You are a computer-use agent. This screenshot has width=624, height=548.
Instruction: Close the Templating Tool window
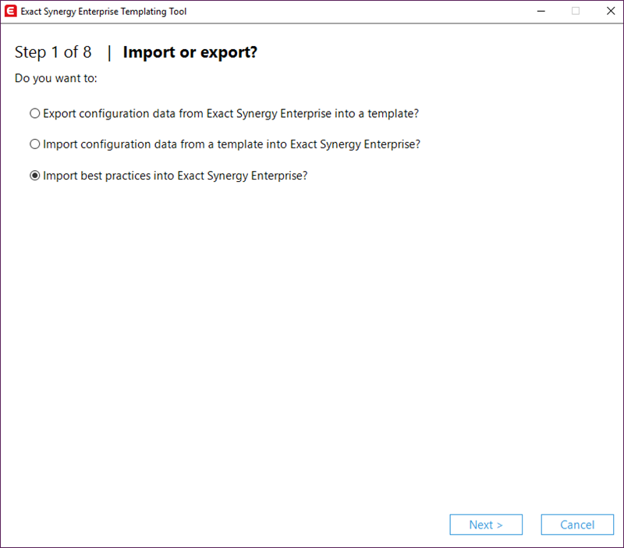[611, 11]
